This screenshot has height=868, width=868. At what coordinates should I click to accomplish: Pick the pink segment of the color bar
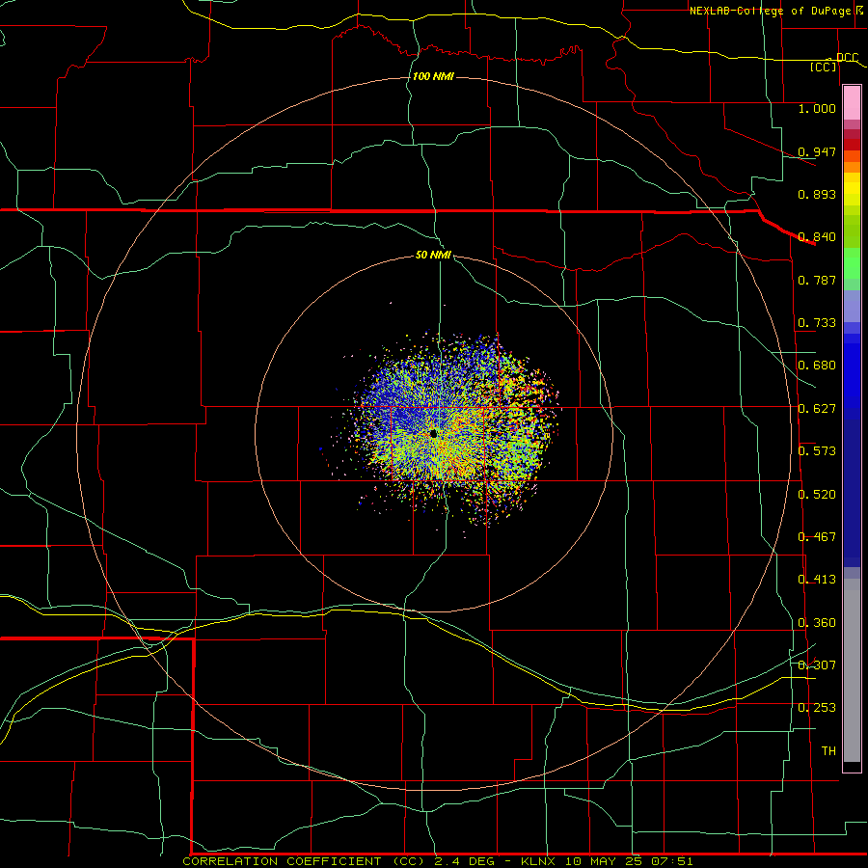click(x=852, y=103)
